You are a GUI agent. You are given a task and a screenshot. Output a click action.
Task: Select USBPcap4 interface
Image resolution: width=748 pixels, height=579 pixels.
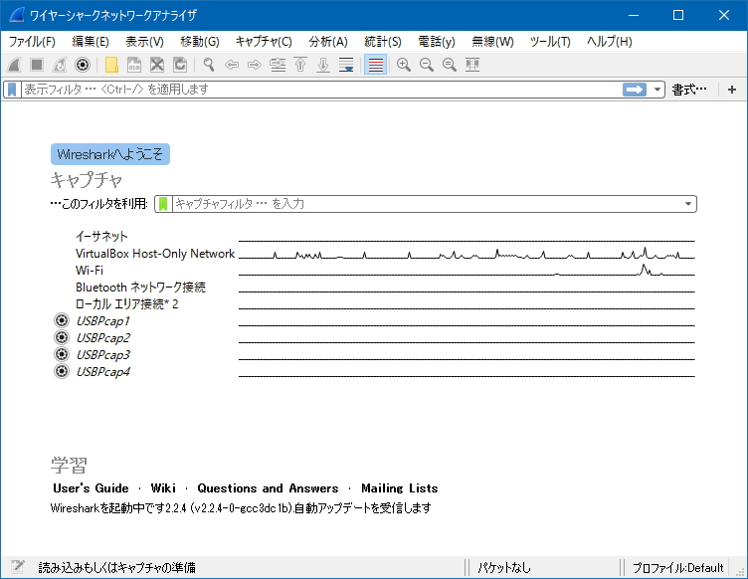point(374,371)
